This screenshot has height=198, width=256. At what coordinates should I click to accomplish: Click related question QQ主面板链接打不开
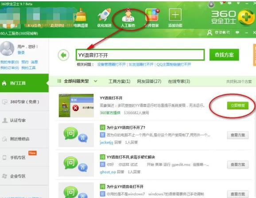pyautogui.click(x=174, y=65)
